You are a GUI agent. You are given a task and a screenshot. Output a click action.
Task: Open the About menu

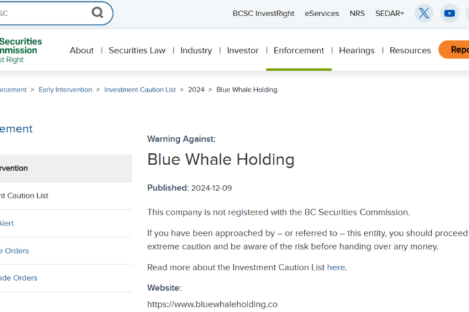tap(81, 51)
